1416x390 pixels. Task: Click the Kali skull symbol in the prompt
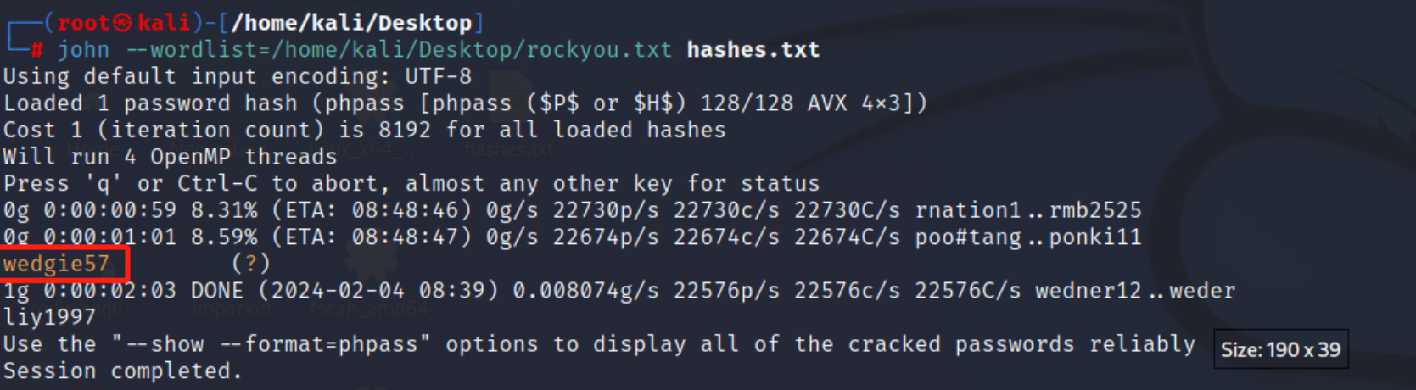[123, 23]
